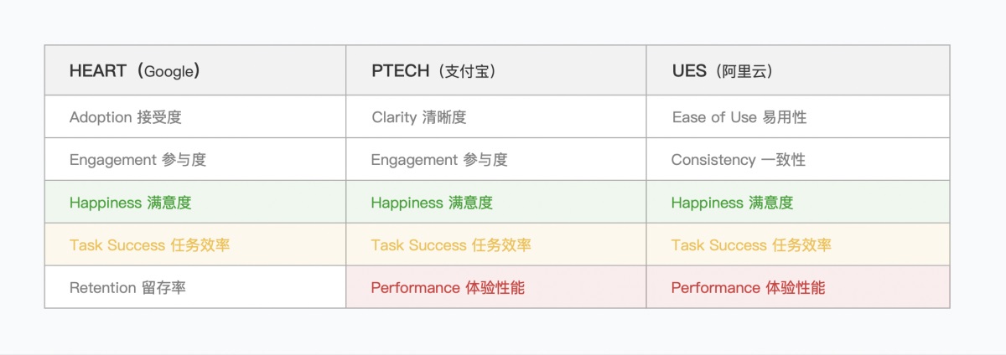Click Task Success 任务效率 in the UES column
Image resolution: width=1006 pixels, height=355 pixels.
751,245
